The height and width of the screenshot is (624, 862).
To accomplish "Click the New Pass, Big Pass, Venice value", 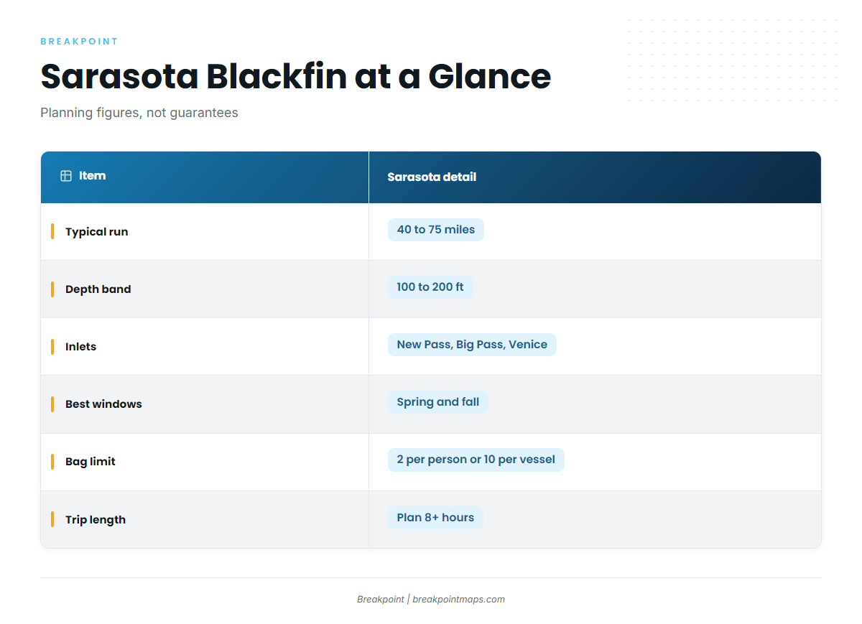I will click(x=472, y=345).
